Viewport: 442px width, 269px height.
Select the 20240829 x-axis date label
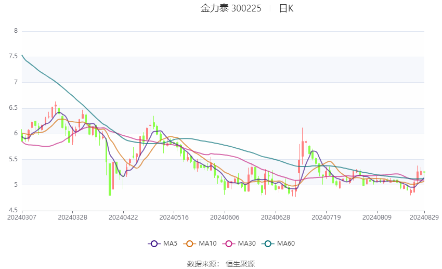[424, 217]
